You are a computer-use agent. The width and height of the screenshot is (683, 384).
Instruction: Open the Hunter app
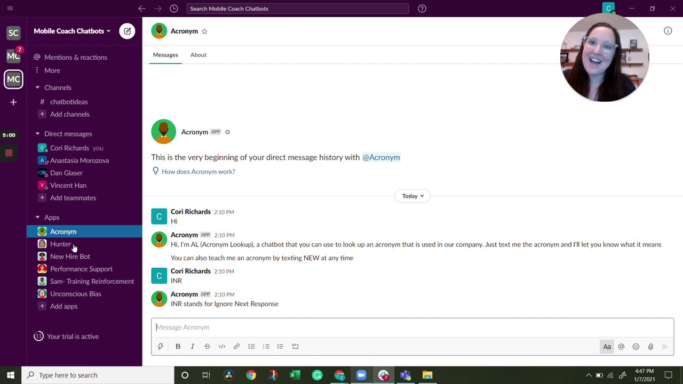click(60, 244)
